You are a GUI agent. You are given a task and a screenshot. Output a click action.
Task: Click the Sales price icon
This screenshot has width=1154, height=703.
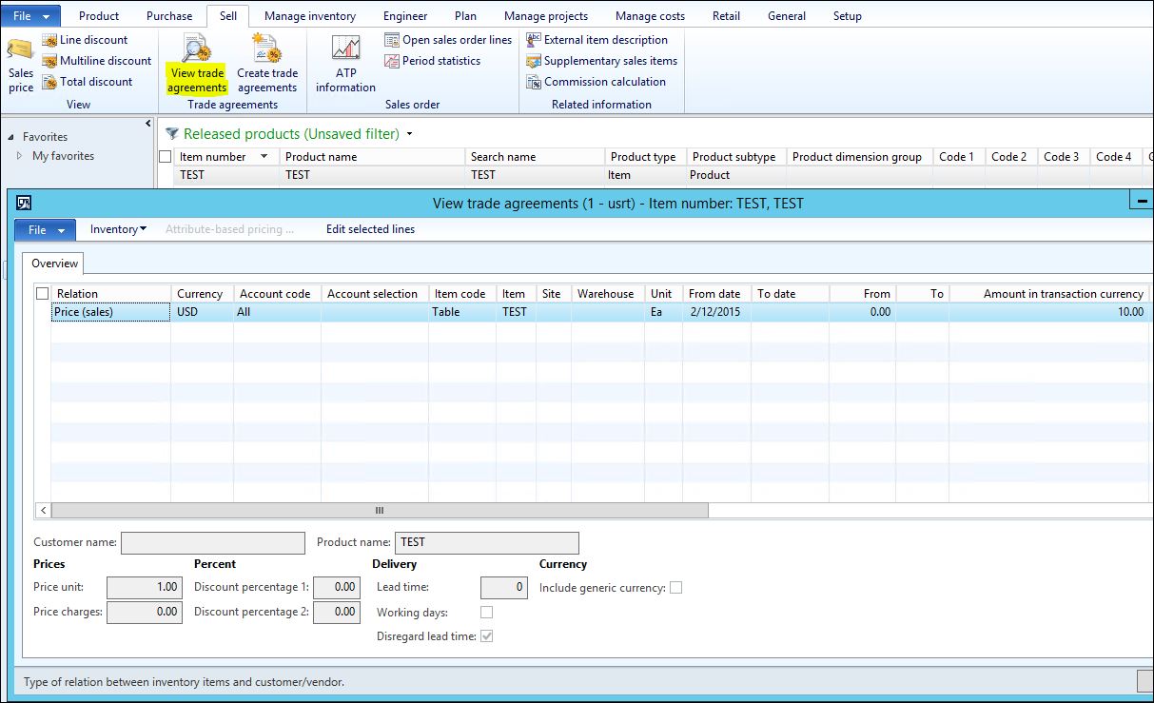pos(20,49)
